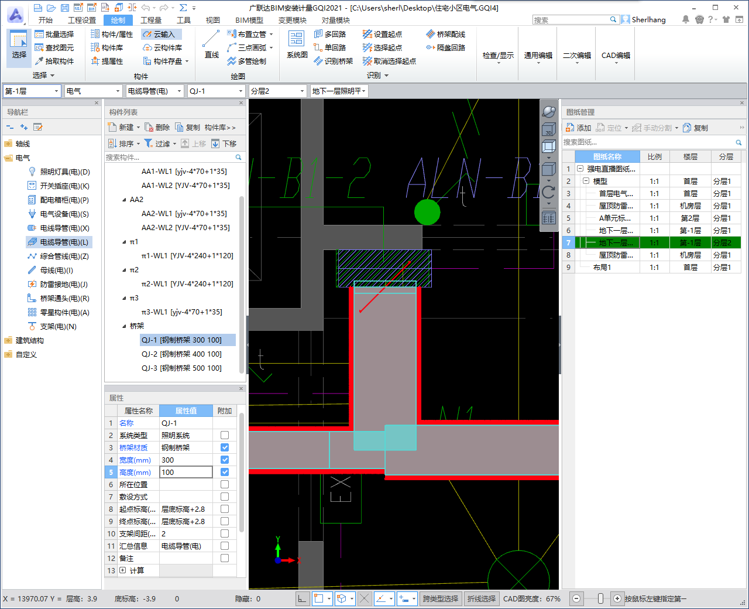The height and width of the screenshot is (609, 749).
Task: Open the BIM模型 tab
Action: [x=249, y=20]
